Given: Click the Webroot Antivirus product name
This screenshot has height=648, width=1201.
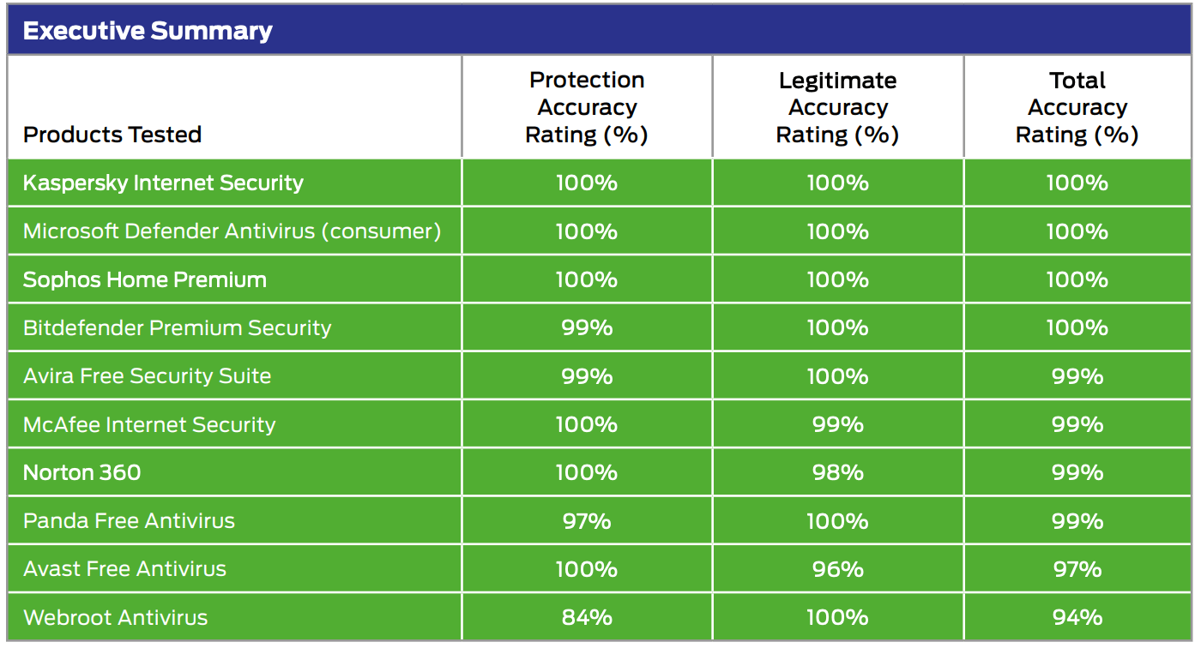Looking at the screenshot, I should point(116,618).
